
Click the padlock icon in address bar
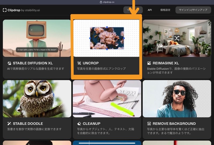point(101,2)
